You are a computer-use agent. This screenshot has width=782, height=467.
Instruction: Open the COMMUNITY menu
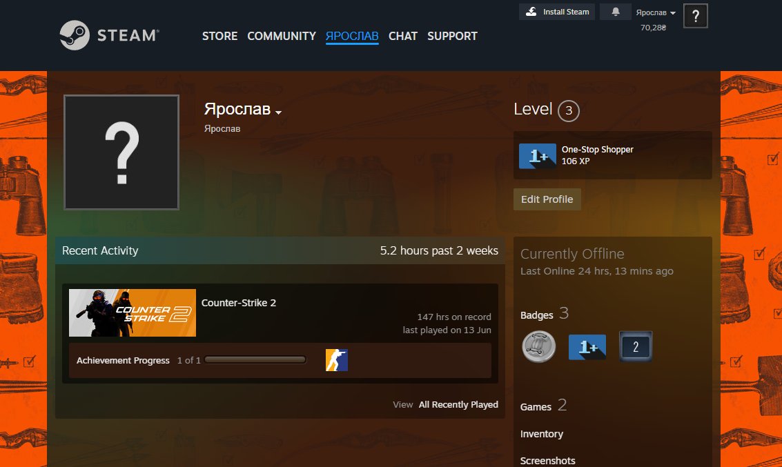pyautogui.click(x=282, y=36)
